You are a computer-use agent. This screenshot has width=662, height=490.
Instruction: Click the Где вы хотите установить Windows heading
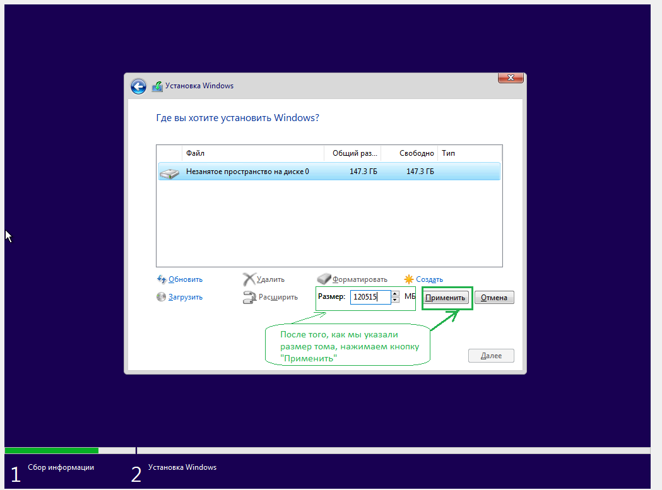pos(238,118)
